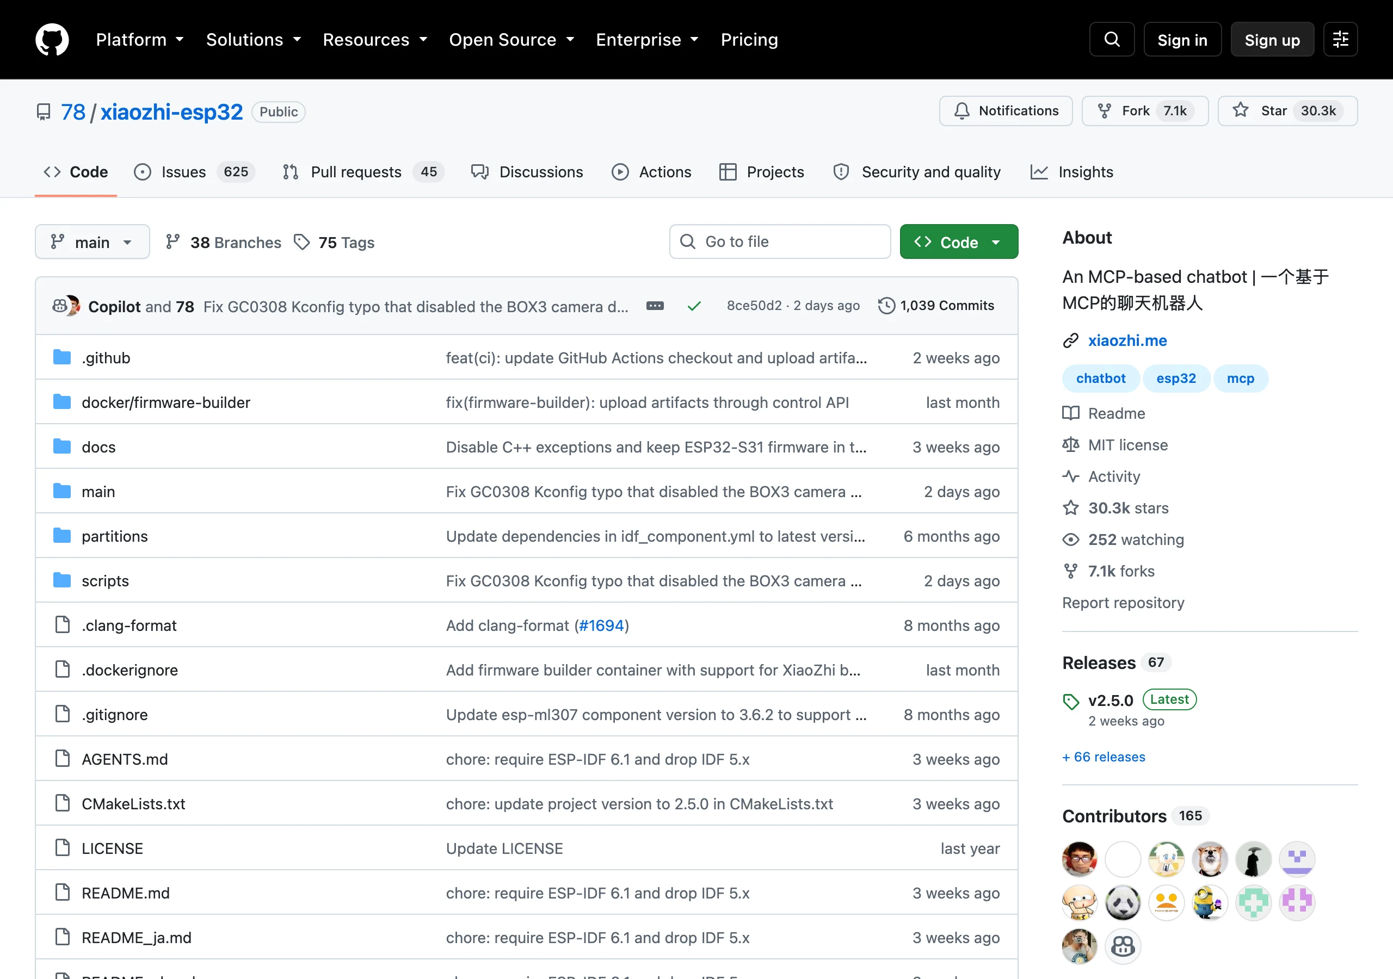Expand the Enterprise menu
This screenshot has width=1393, height=979.
[x=648, y=40]
